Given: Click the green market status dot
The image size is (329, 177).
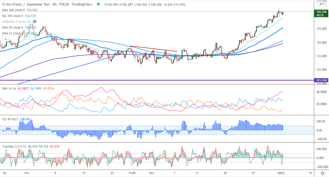Looking at the screenshot, I should (x=98, y=4).
